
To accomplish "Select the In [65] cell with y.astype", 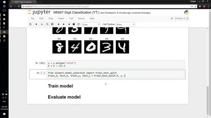I will [116, 64].
